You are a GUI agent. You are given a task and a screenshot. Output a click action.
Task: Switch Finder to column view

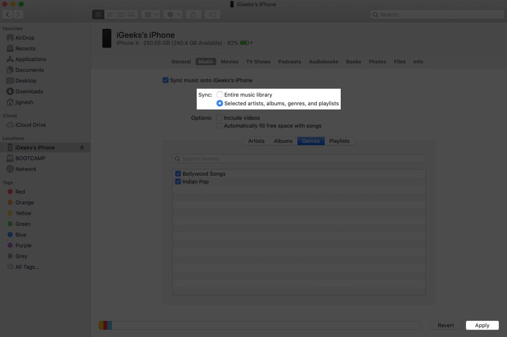[x=121, y=15]
